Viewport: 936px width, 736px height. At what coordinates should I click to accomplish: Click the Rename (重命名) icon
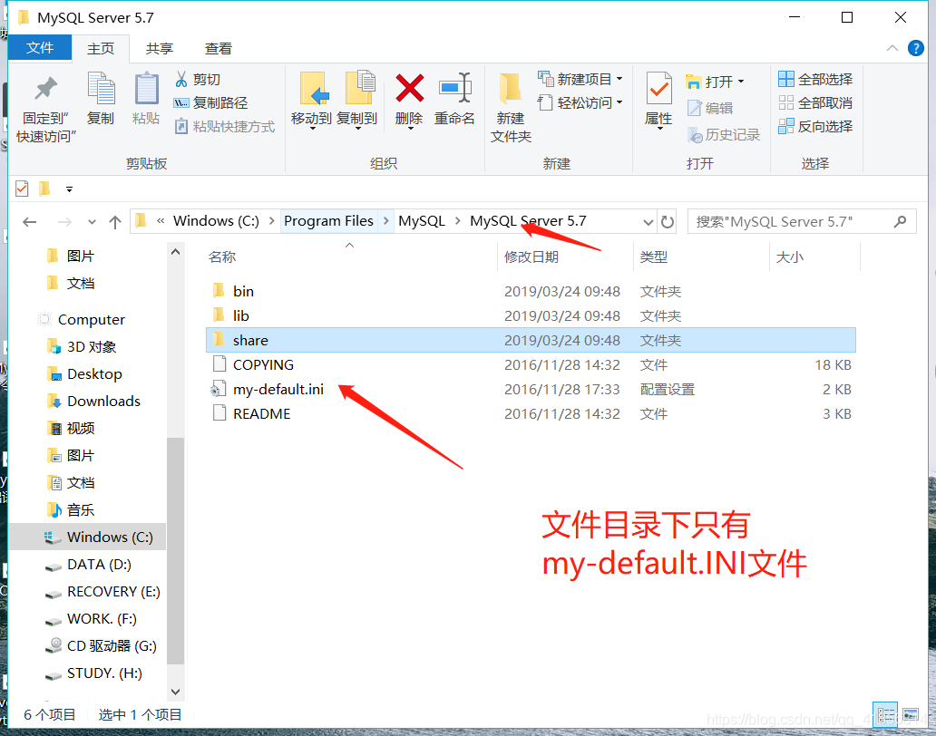[x=455, y=88]
